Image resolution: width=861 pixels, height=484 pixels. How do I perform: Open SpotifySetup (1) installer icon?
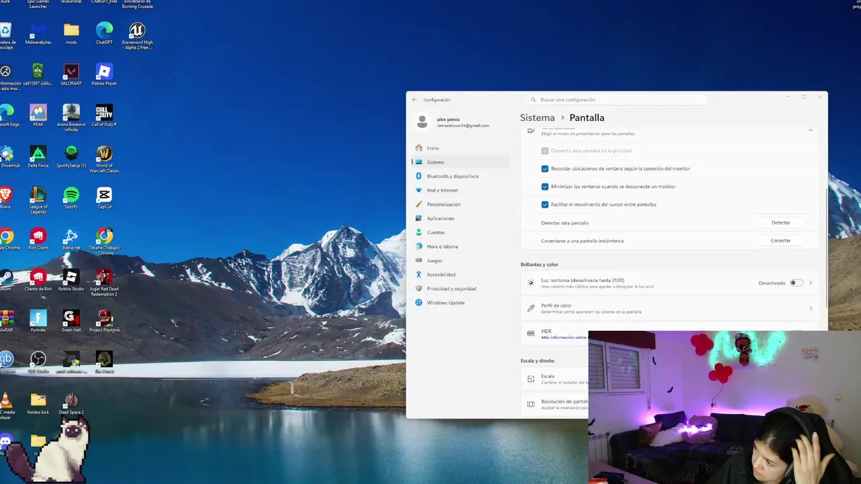[x=71, y=157]
